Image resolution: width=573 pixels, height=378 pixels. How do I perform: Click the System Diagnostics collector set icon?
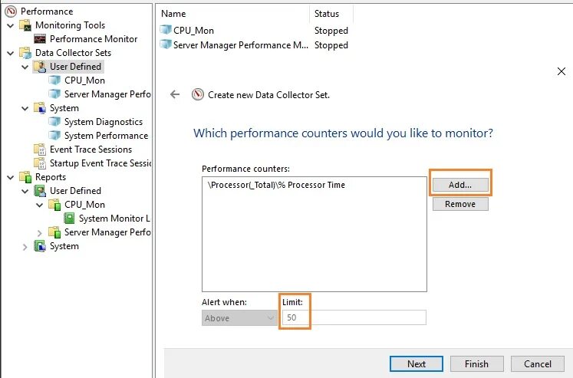pos(55,122)
